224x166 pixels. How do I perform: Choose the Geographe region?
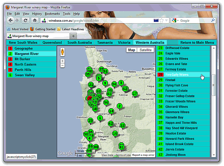click(x=32, y=48)
